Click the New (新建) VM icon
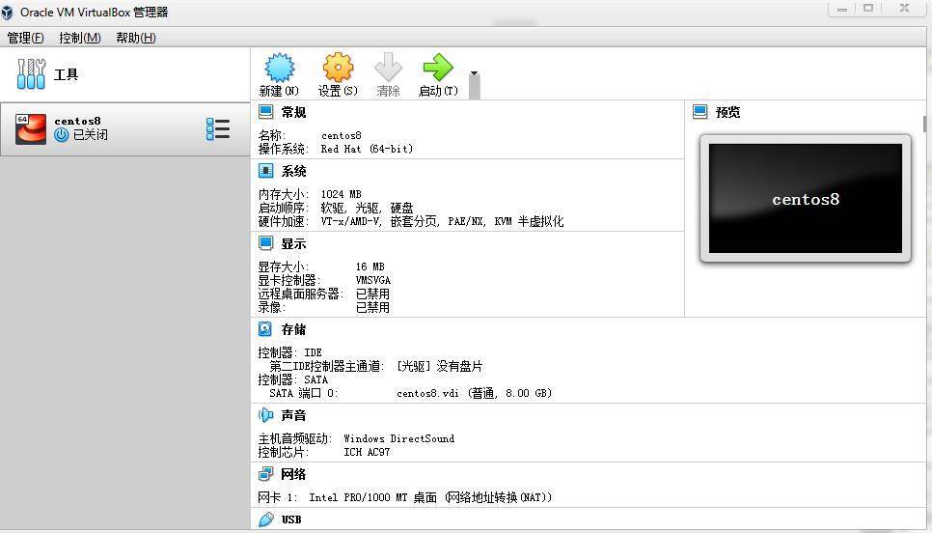932x533 pixels. [x=280, y=68]
